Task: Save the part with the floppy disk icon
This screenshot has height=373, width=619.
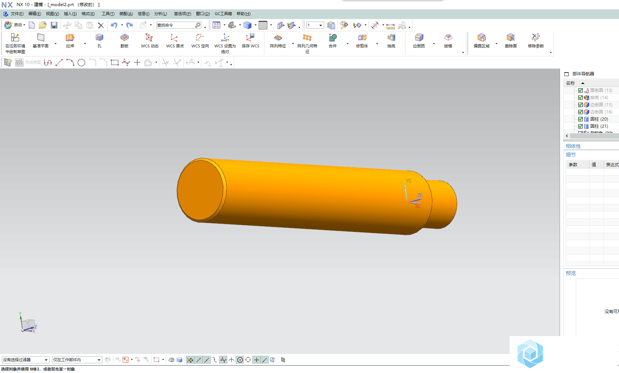Action: [x=54, y=25]
